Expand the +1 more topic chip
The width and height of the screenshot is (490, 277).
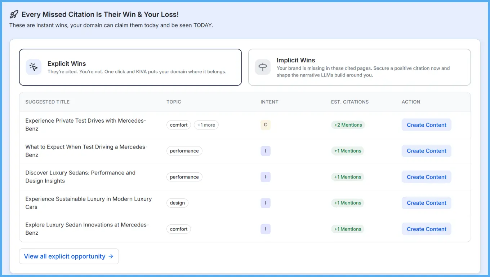click(206, 125)
